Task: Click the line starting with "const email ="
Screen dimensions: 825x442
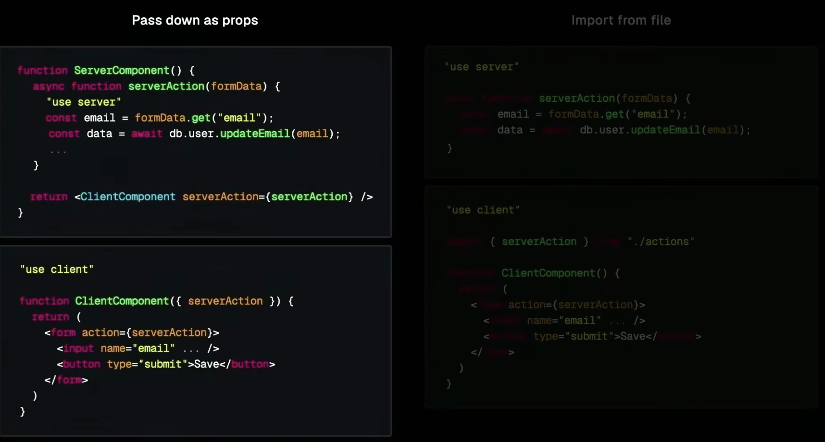Action: click(x=160, y=118)
